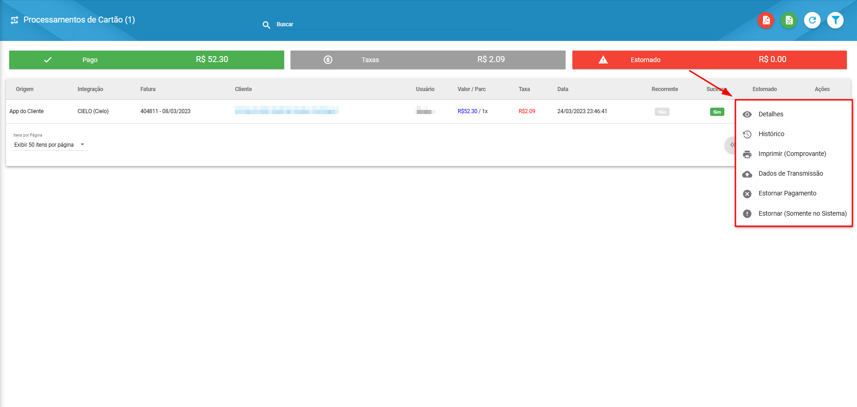Screen dimensions: 857x407
Task: Choose Imprimir (Comprovante) menu entry
Action: 794,154
